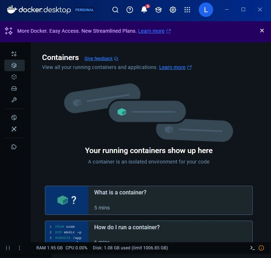Dismiss the Streamlined Plans banner
This screenshot has height=258, width=271.
point(262,31)
